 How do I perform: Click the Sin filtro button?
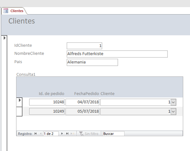pos(89,134)
